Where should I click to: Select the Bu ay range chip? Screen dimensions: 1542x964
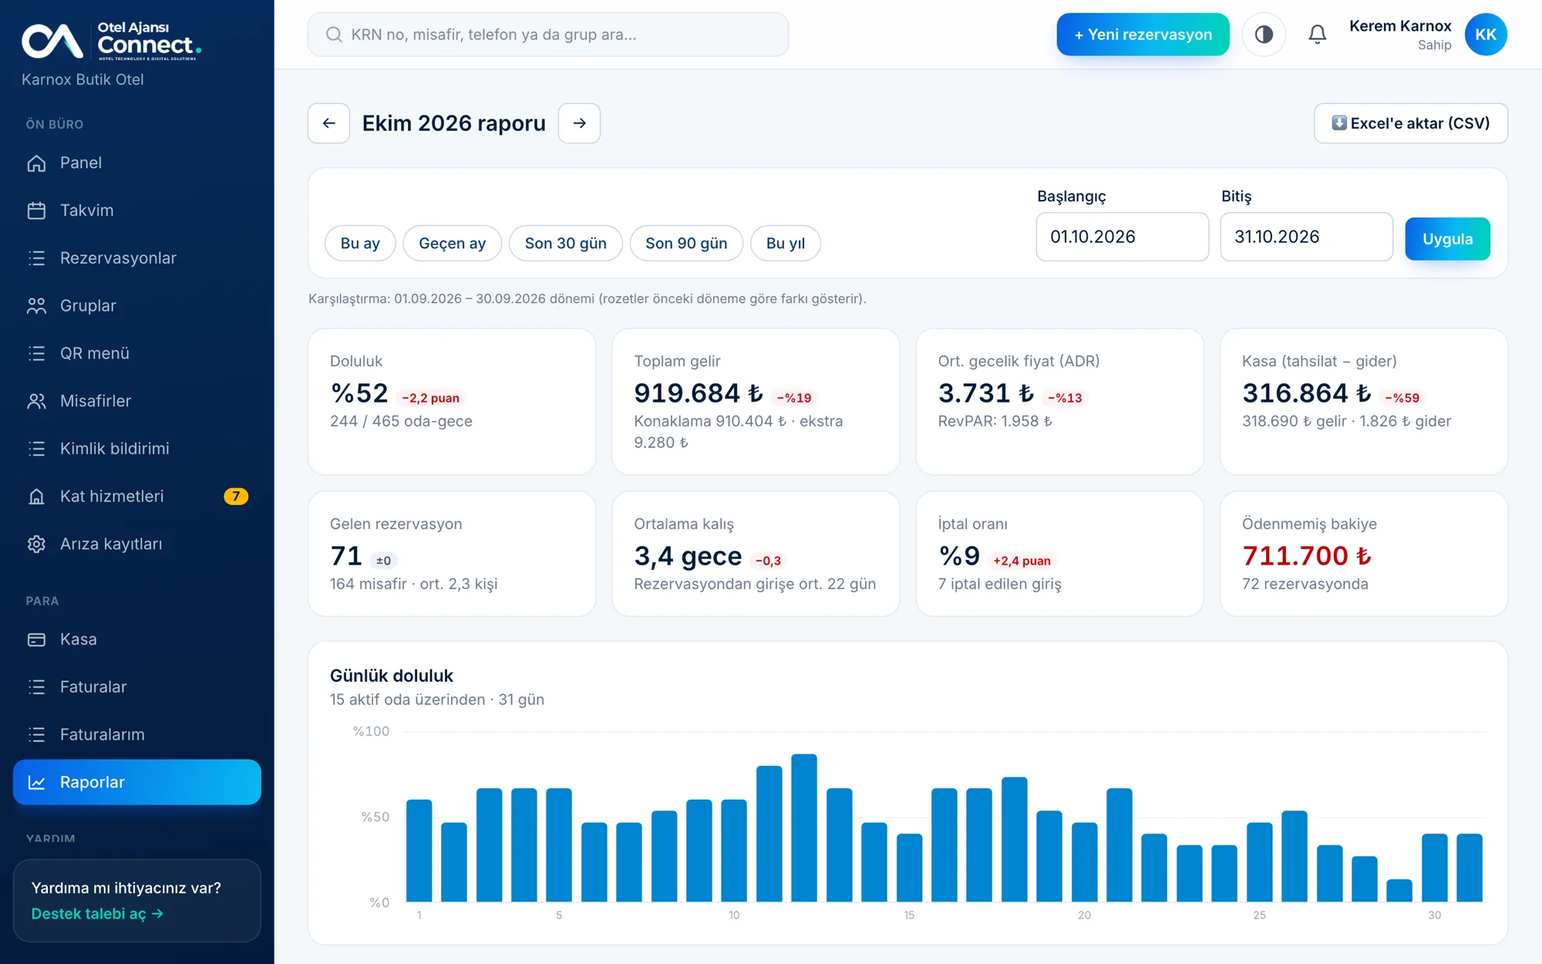tap(360, 244)
